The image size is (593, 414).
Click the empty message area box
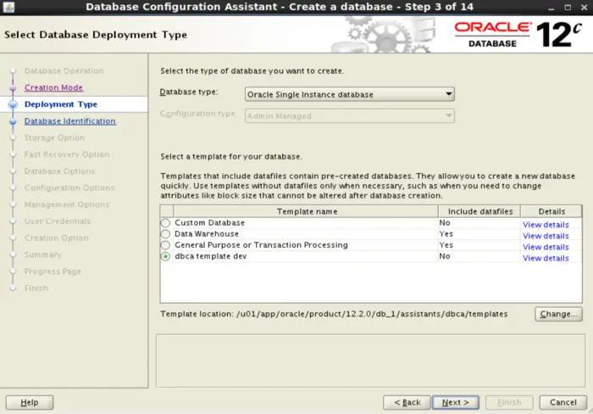(371, 361)
